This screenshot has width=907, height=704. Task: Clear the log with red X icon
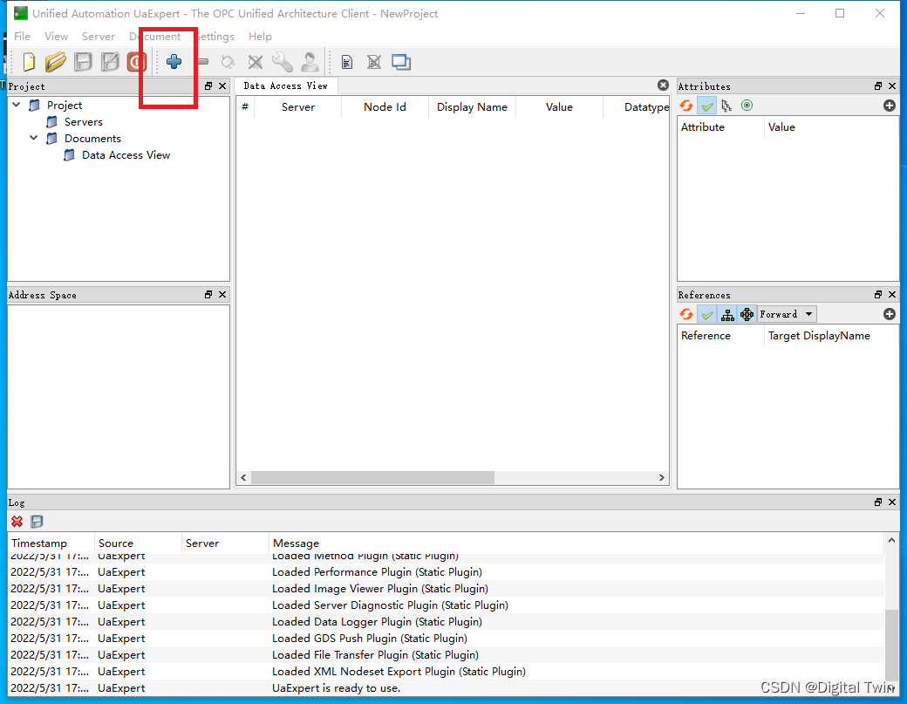point(17,522)
